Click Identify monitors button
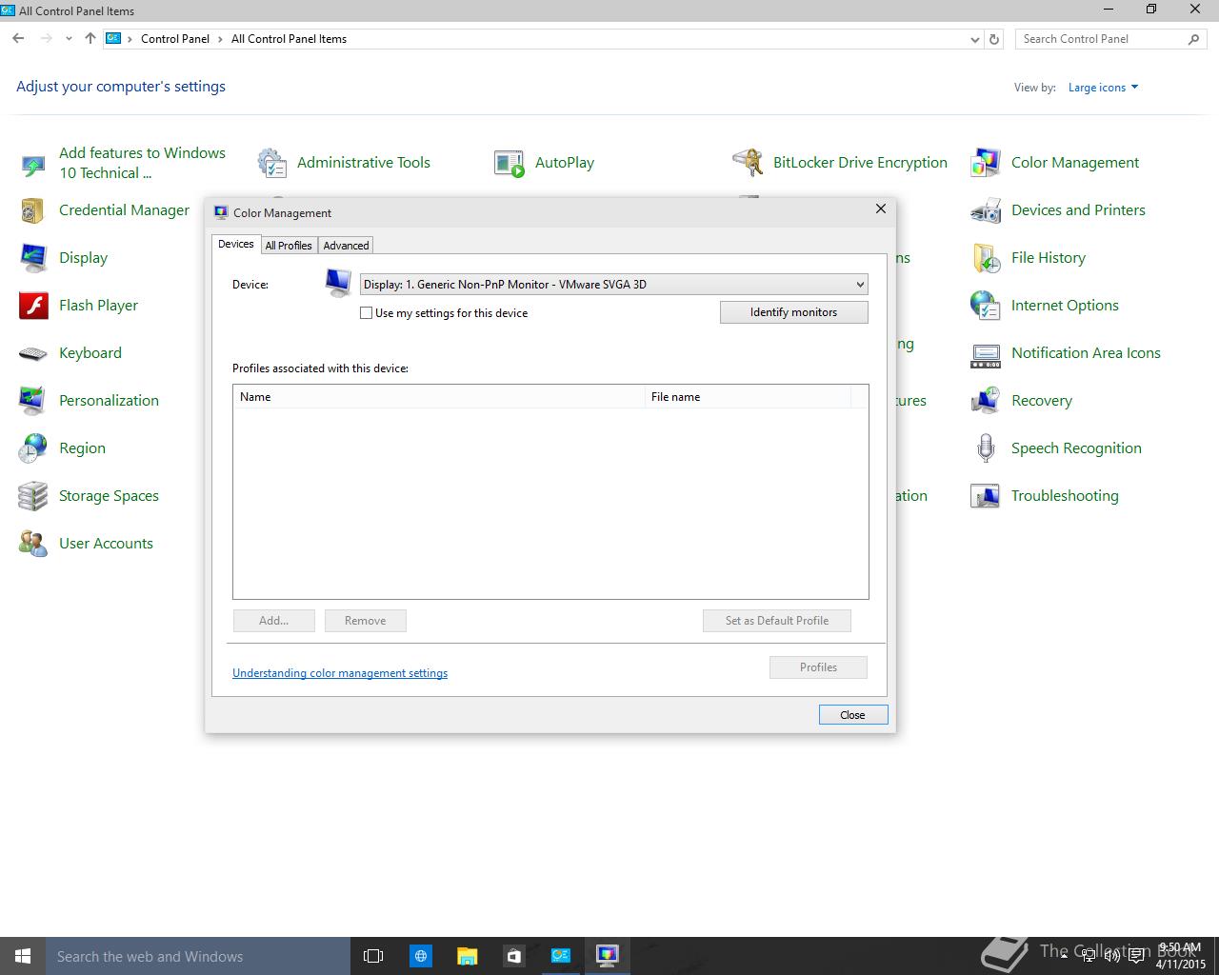Viewport: 1219px width, 975px height. [x=794, y=312]
